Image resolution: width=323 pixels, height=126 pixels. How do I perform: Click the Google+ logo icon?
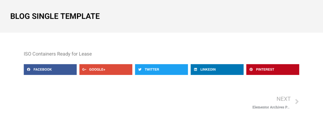(x=84, y=70)
